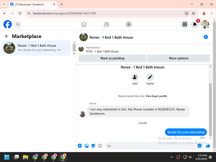Click the back arrow beside Marketplace
Viewport: 216px width, 162px height.
6,36
